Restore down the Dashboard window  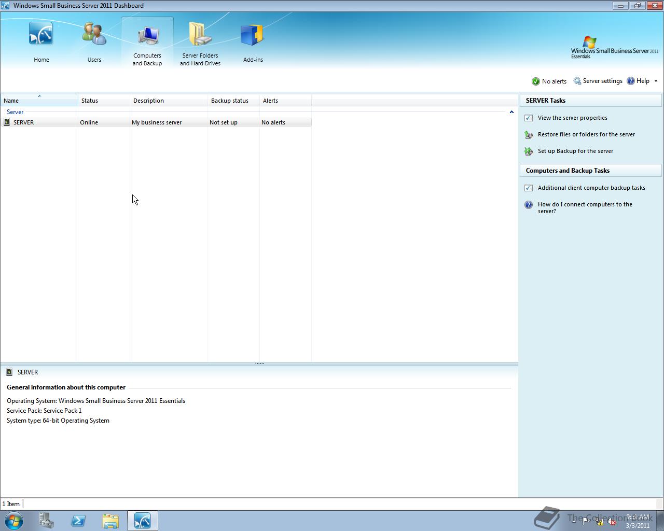tap(638, 5)
